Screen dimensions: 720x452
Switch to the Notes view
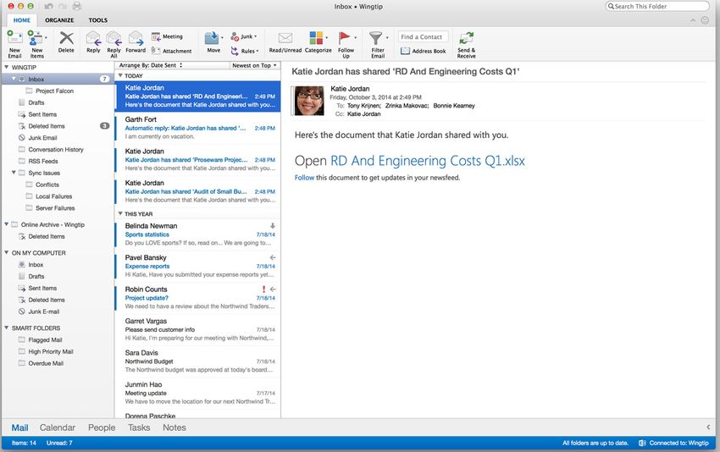coord(174,427)
